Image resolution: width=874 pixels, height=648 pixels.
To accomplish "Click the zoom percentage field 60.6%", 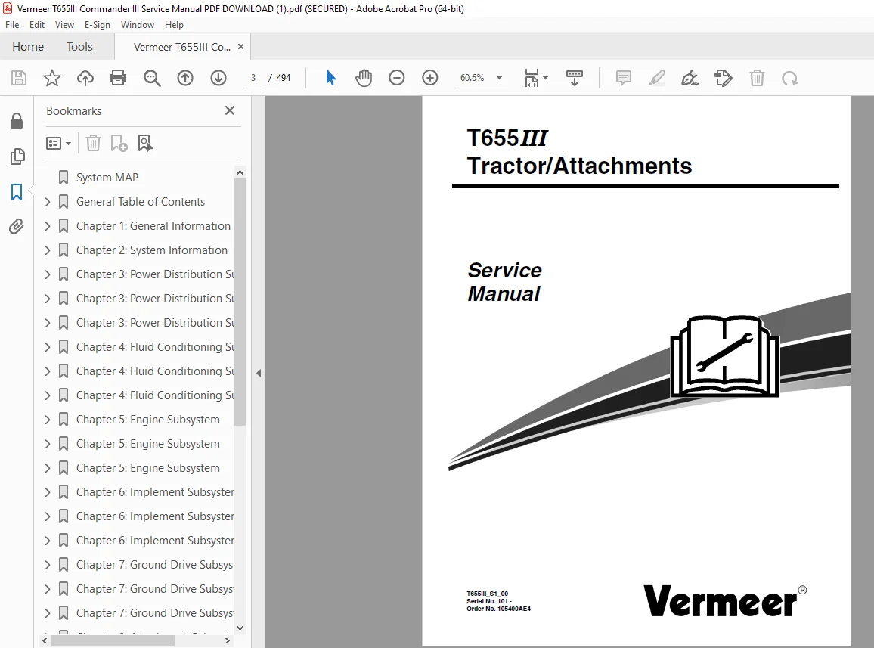I will (472, 78).
